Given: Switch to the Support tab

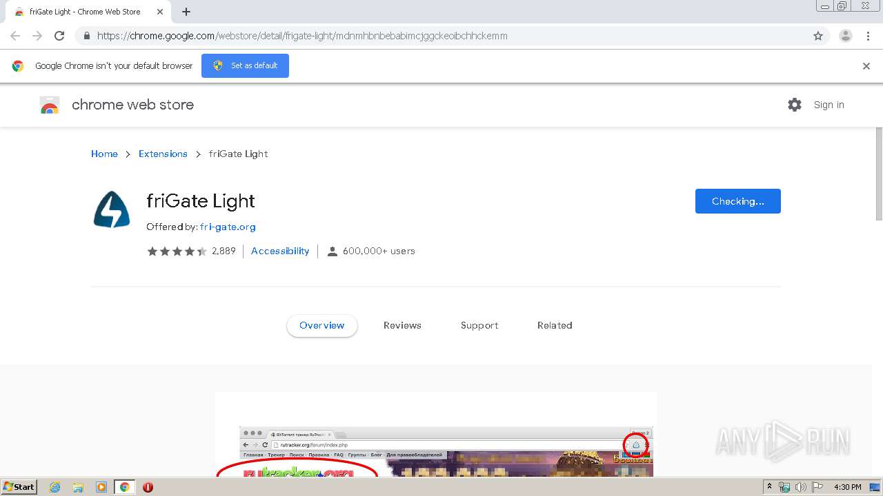Looking at the screenshot, I should coord(479,326).
